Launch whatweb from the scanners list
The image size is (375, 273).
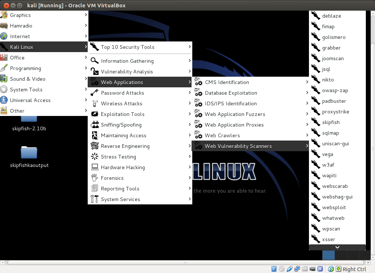click(337, 218)
